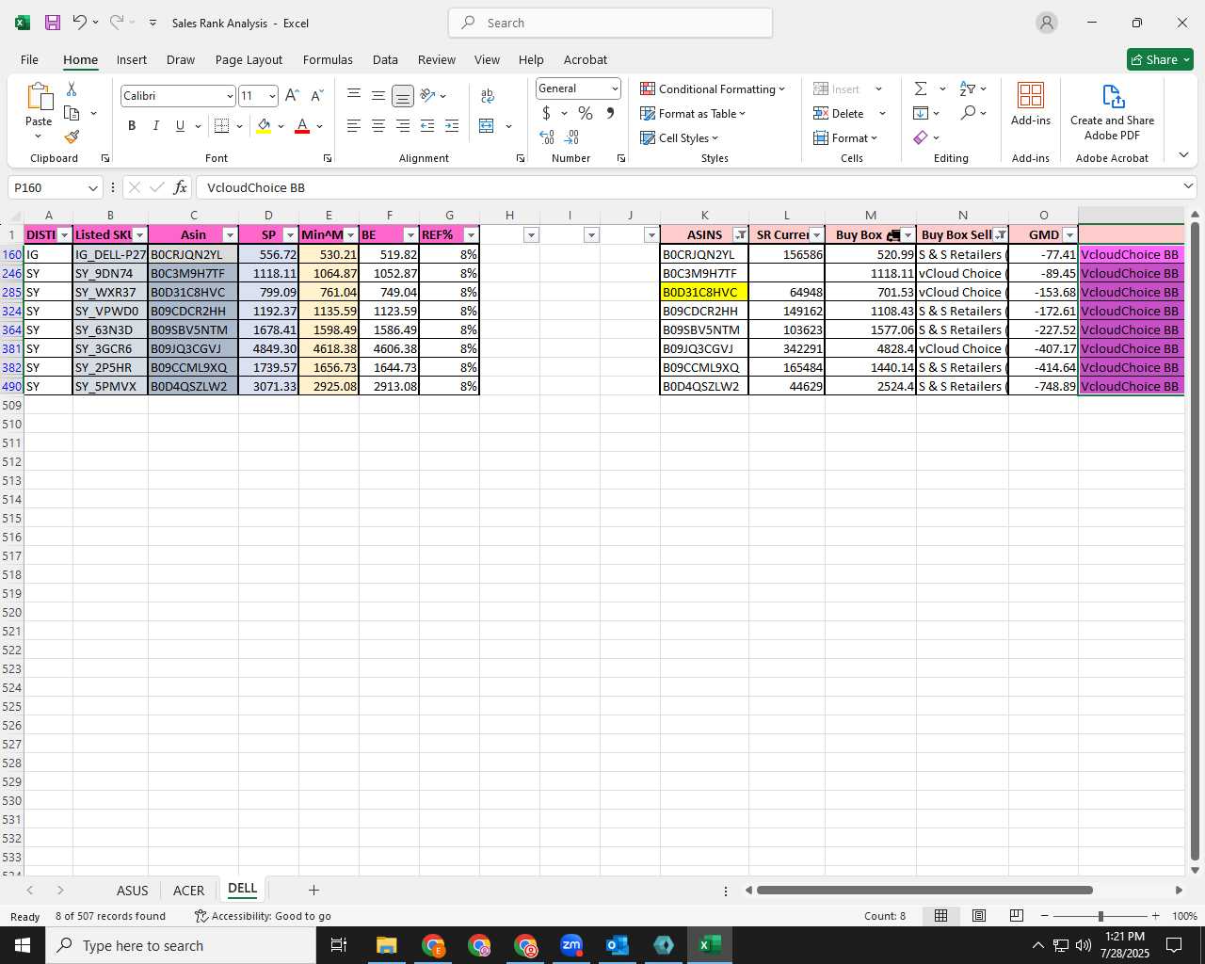Click the Decrease Decimal icon
This screenshot has height=964, width=1205.
(571, 137)
